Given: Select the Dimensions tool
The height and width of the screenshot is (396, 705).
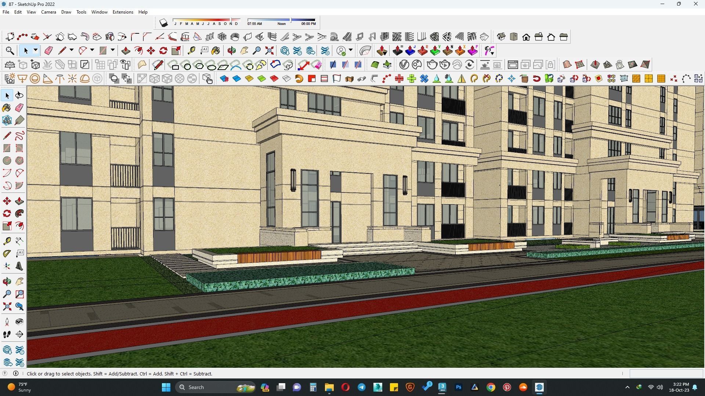Looking at the screenshot, I should click(19, 241).
